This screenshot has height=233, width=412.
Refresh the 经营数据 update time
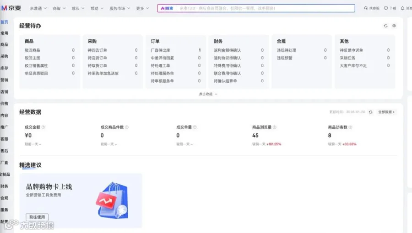pyautogui.click(x=370, y=112)
